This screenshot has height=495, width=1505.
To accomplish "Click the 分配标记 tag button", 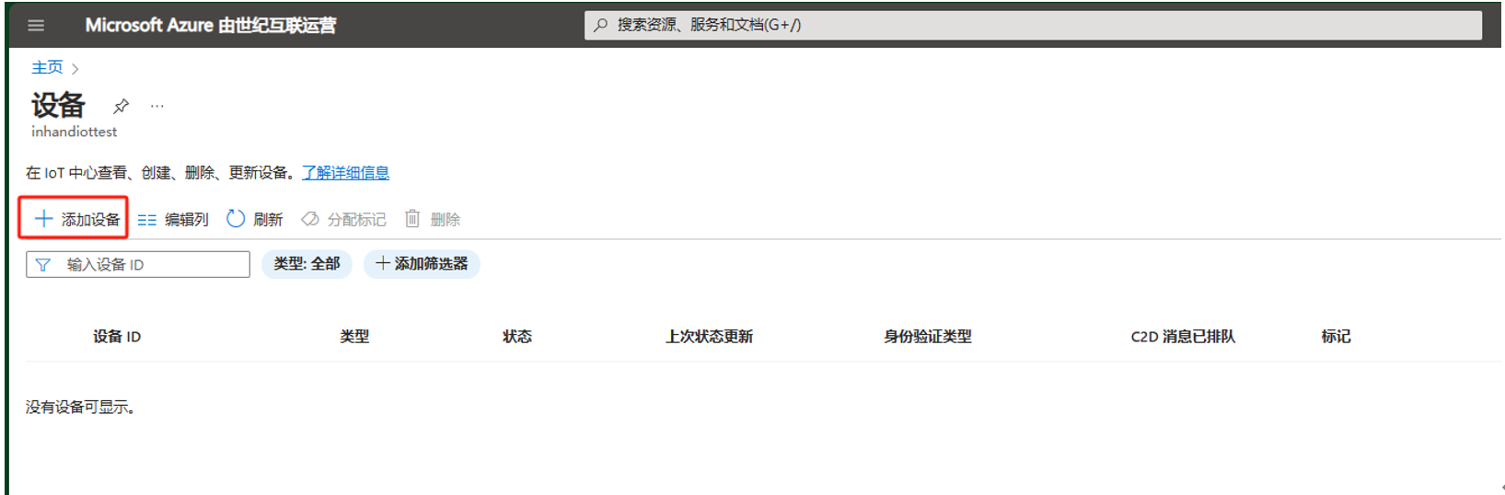I will point(344,219).
